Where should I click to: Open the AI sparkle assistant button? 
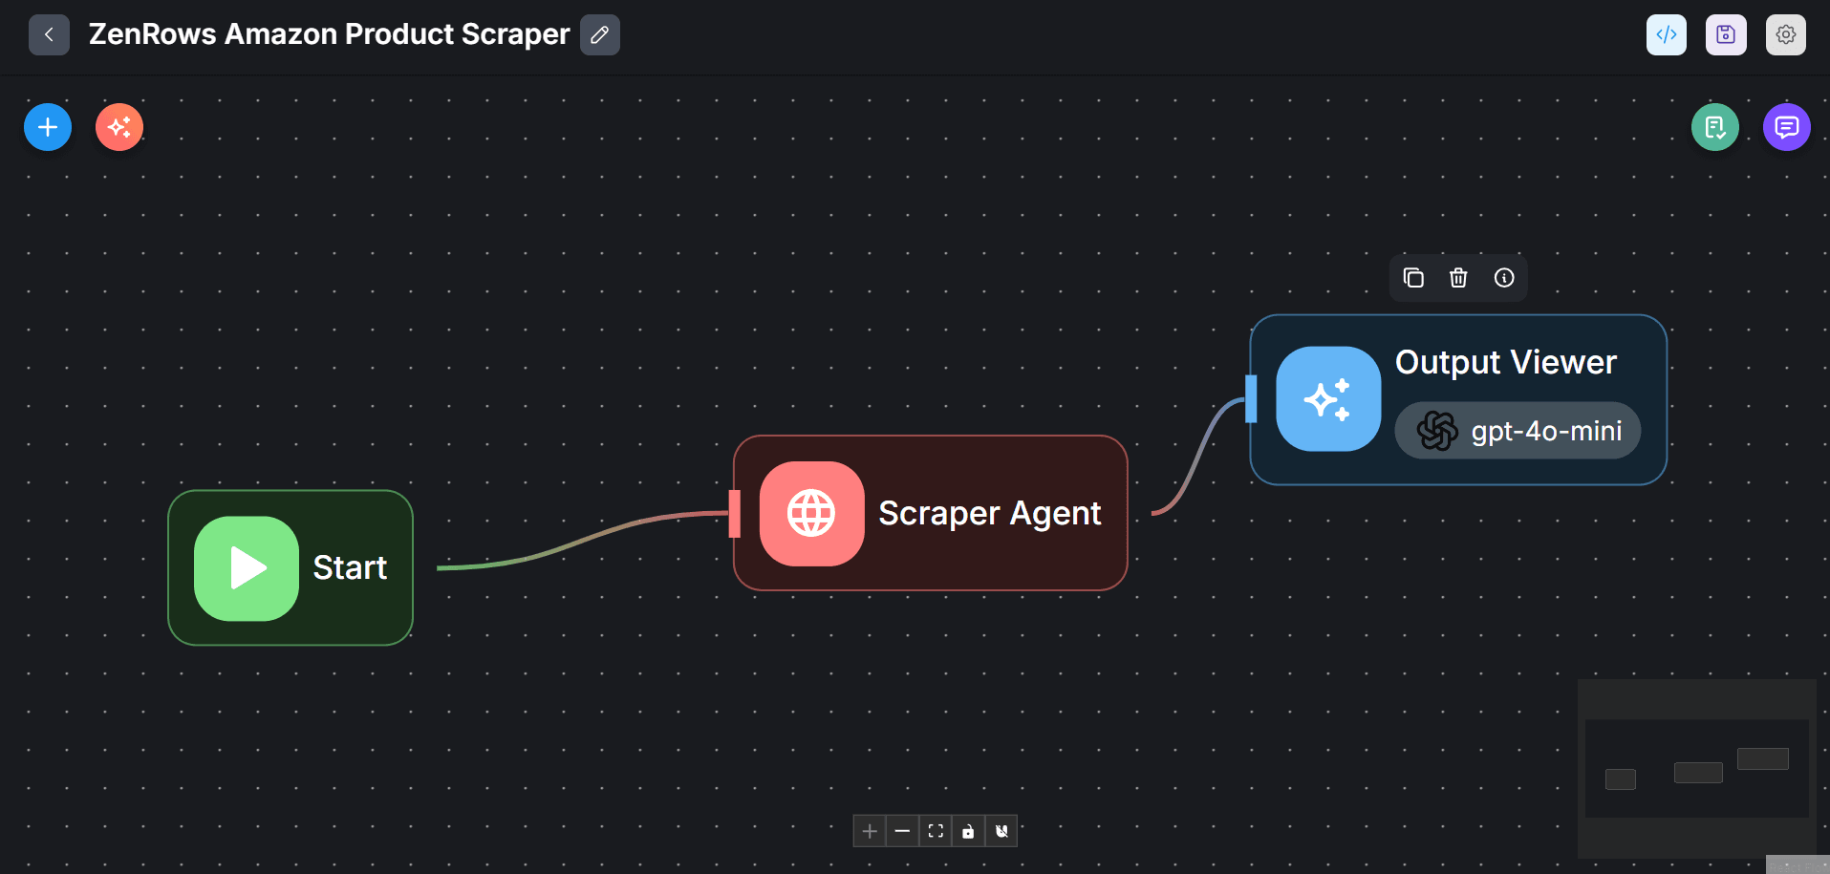click(119, 127)
